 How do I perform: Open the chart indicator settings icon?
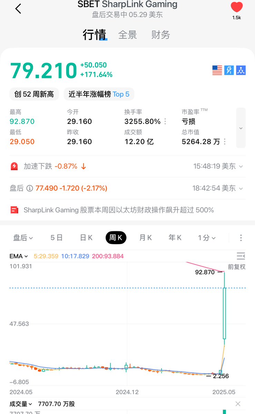241,256
